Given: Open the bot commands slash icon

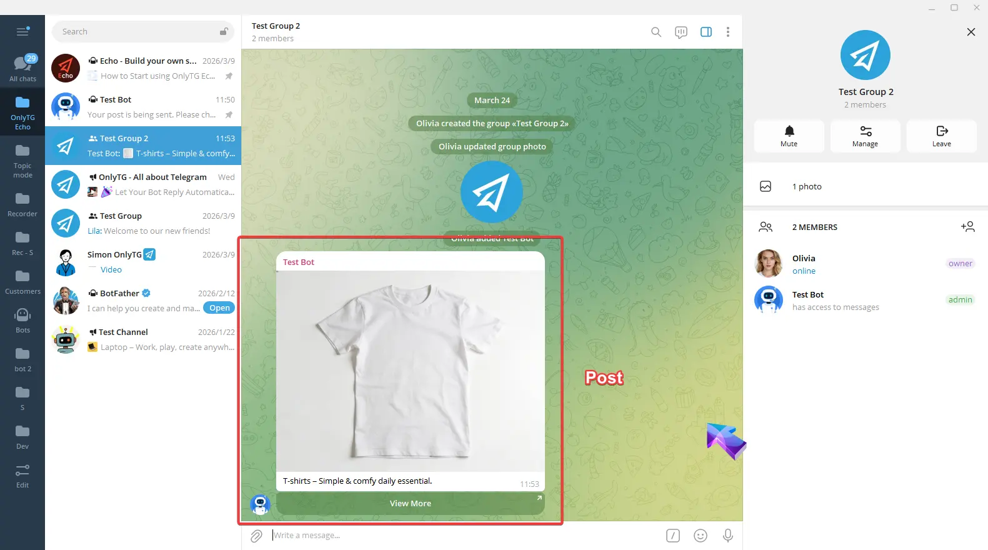Looking at the screenshot, I should click(672, 536).
